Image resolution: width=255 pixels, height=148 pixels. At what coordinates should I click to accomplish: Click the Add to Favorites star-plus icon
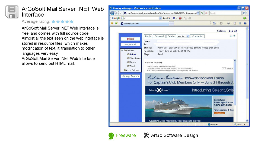pos(116,23)
